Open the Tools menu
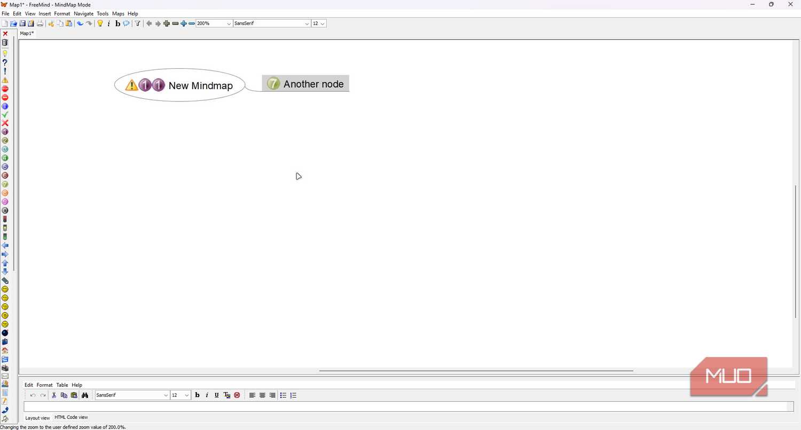Screen dimensions: 801x430 tap(103, 13)
